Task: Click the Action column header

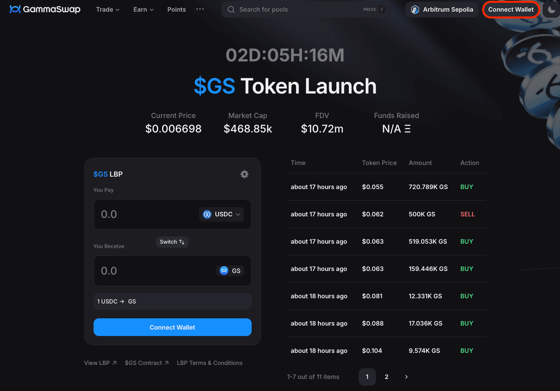Action: (470, 163)
